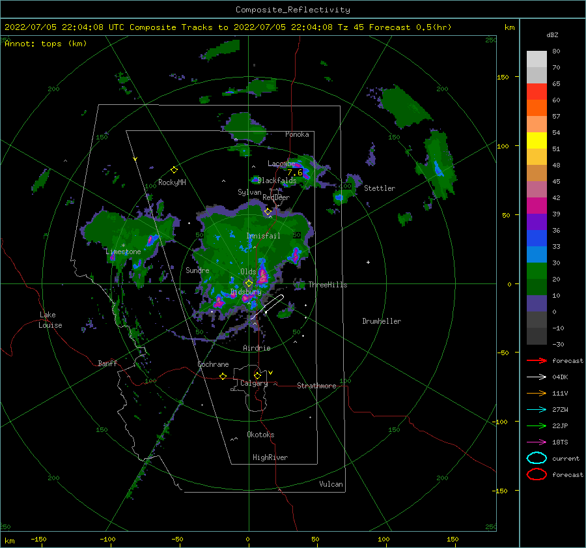The height and width of the screenshot is (548, 586).
Task: Click 'Forecast 0.5(hr)' in the header
Action: 410,27
